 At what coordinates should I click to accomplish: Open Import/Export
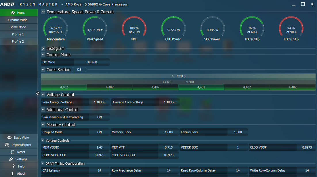coord(19,145)
